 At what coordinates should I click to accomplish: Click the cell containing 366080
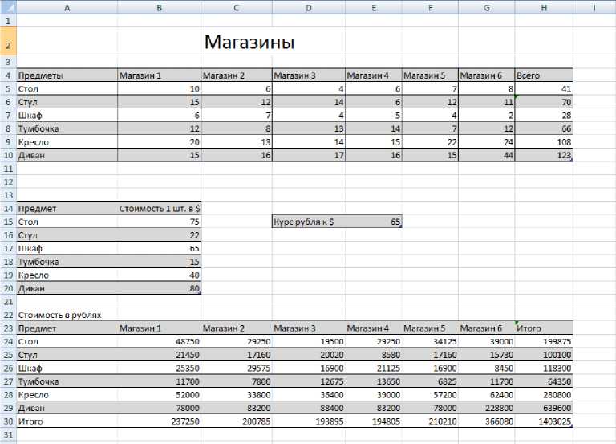[x=486, y=421]
